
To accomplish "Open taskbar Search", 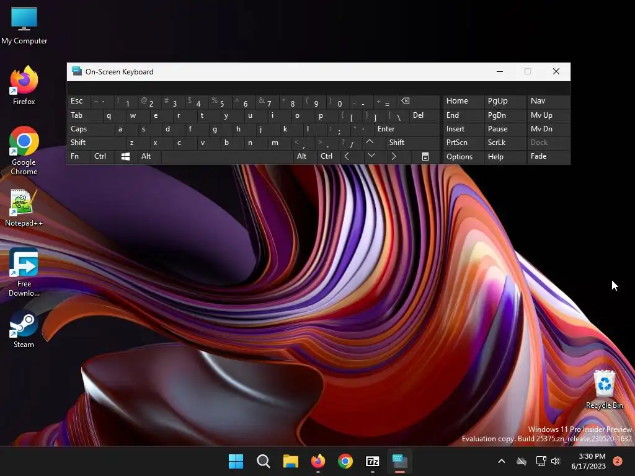I will point(263,461).
